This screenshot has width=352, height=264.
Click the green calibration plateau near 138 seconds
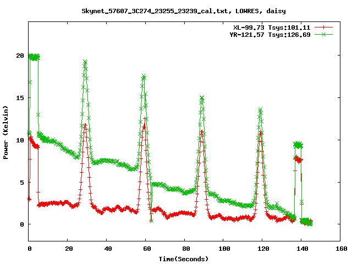298,145
